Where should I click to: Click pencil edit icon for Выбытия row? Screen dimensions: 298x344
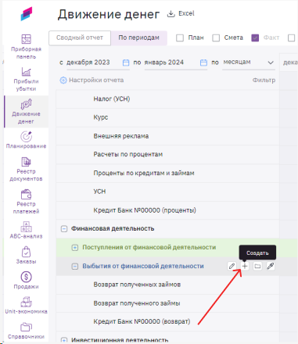[232, 266]
